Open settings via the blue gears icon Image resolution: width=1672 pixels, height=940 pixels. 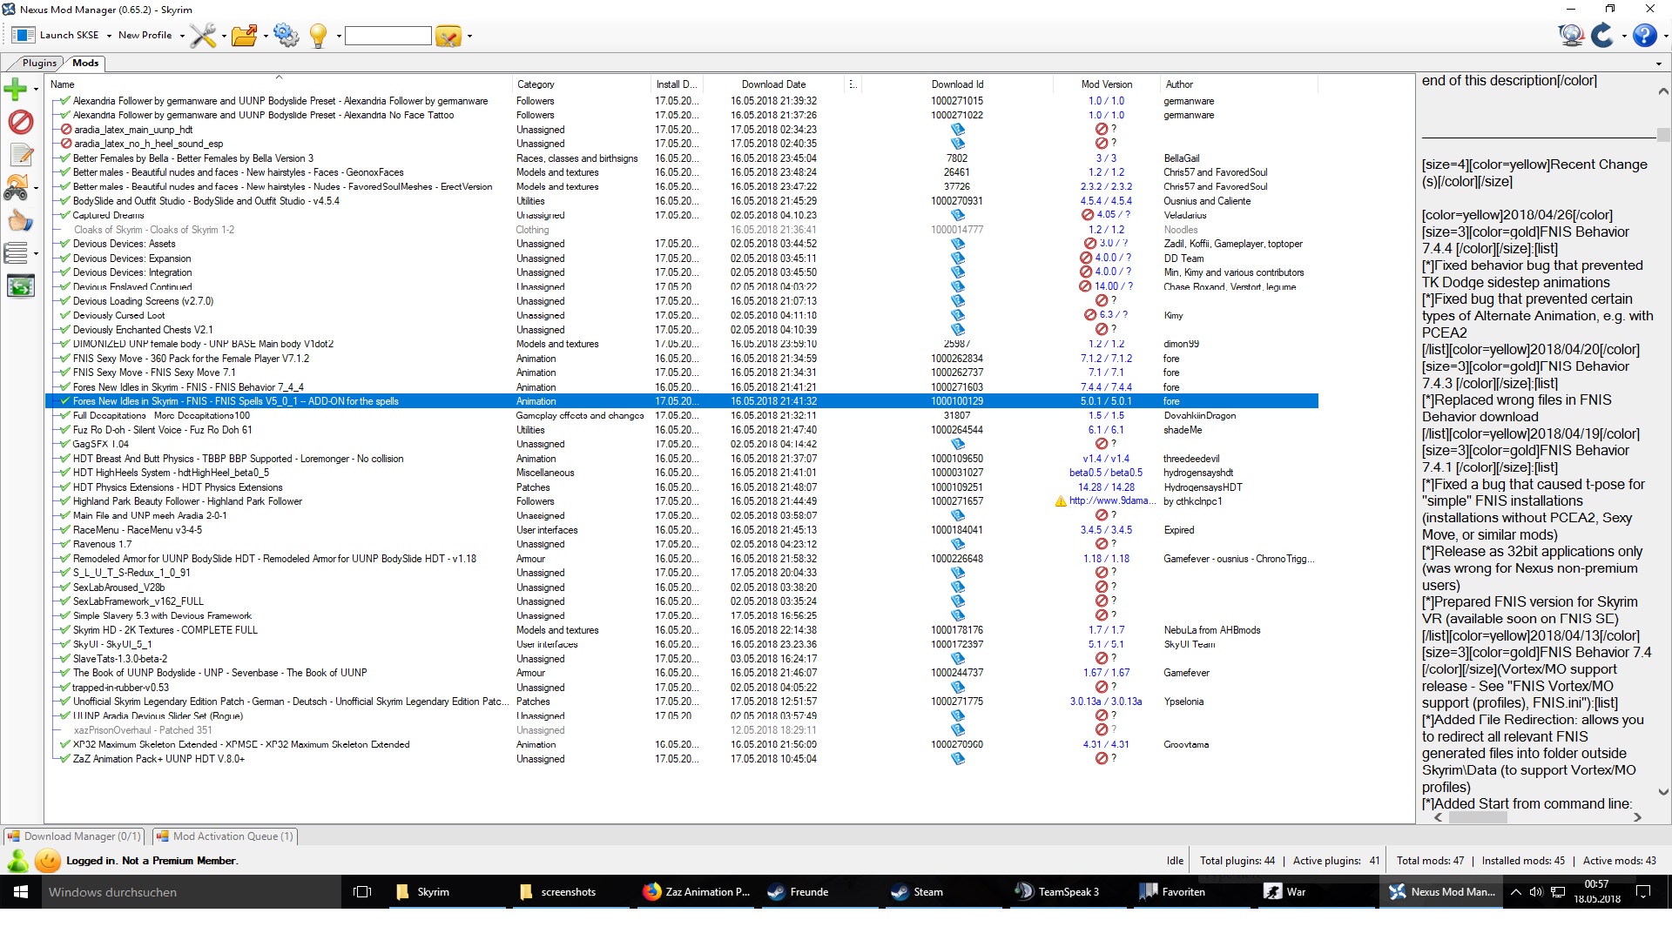(x=286, y=36)
